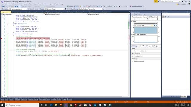Click the Diagnostic Tools settings gear icon

point(133,15)
